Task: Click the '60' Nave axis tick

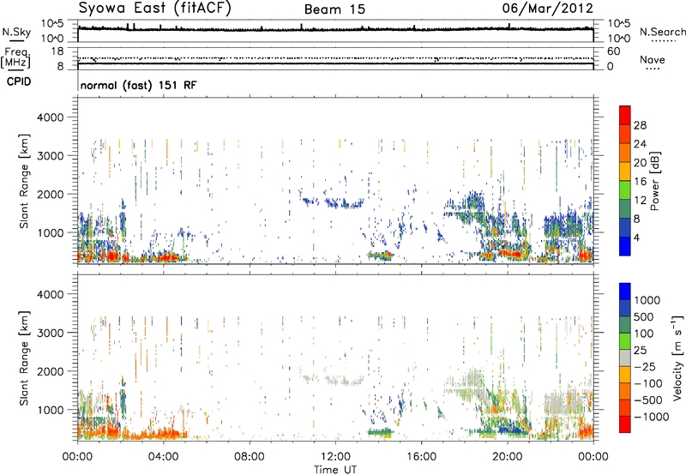Action: (x=613, y=51)
